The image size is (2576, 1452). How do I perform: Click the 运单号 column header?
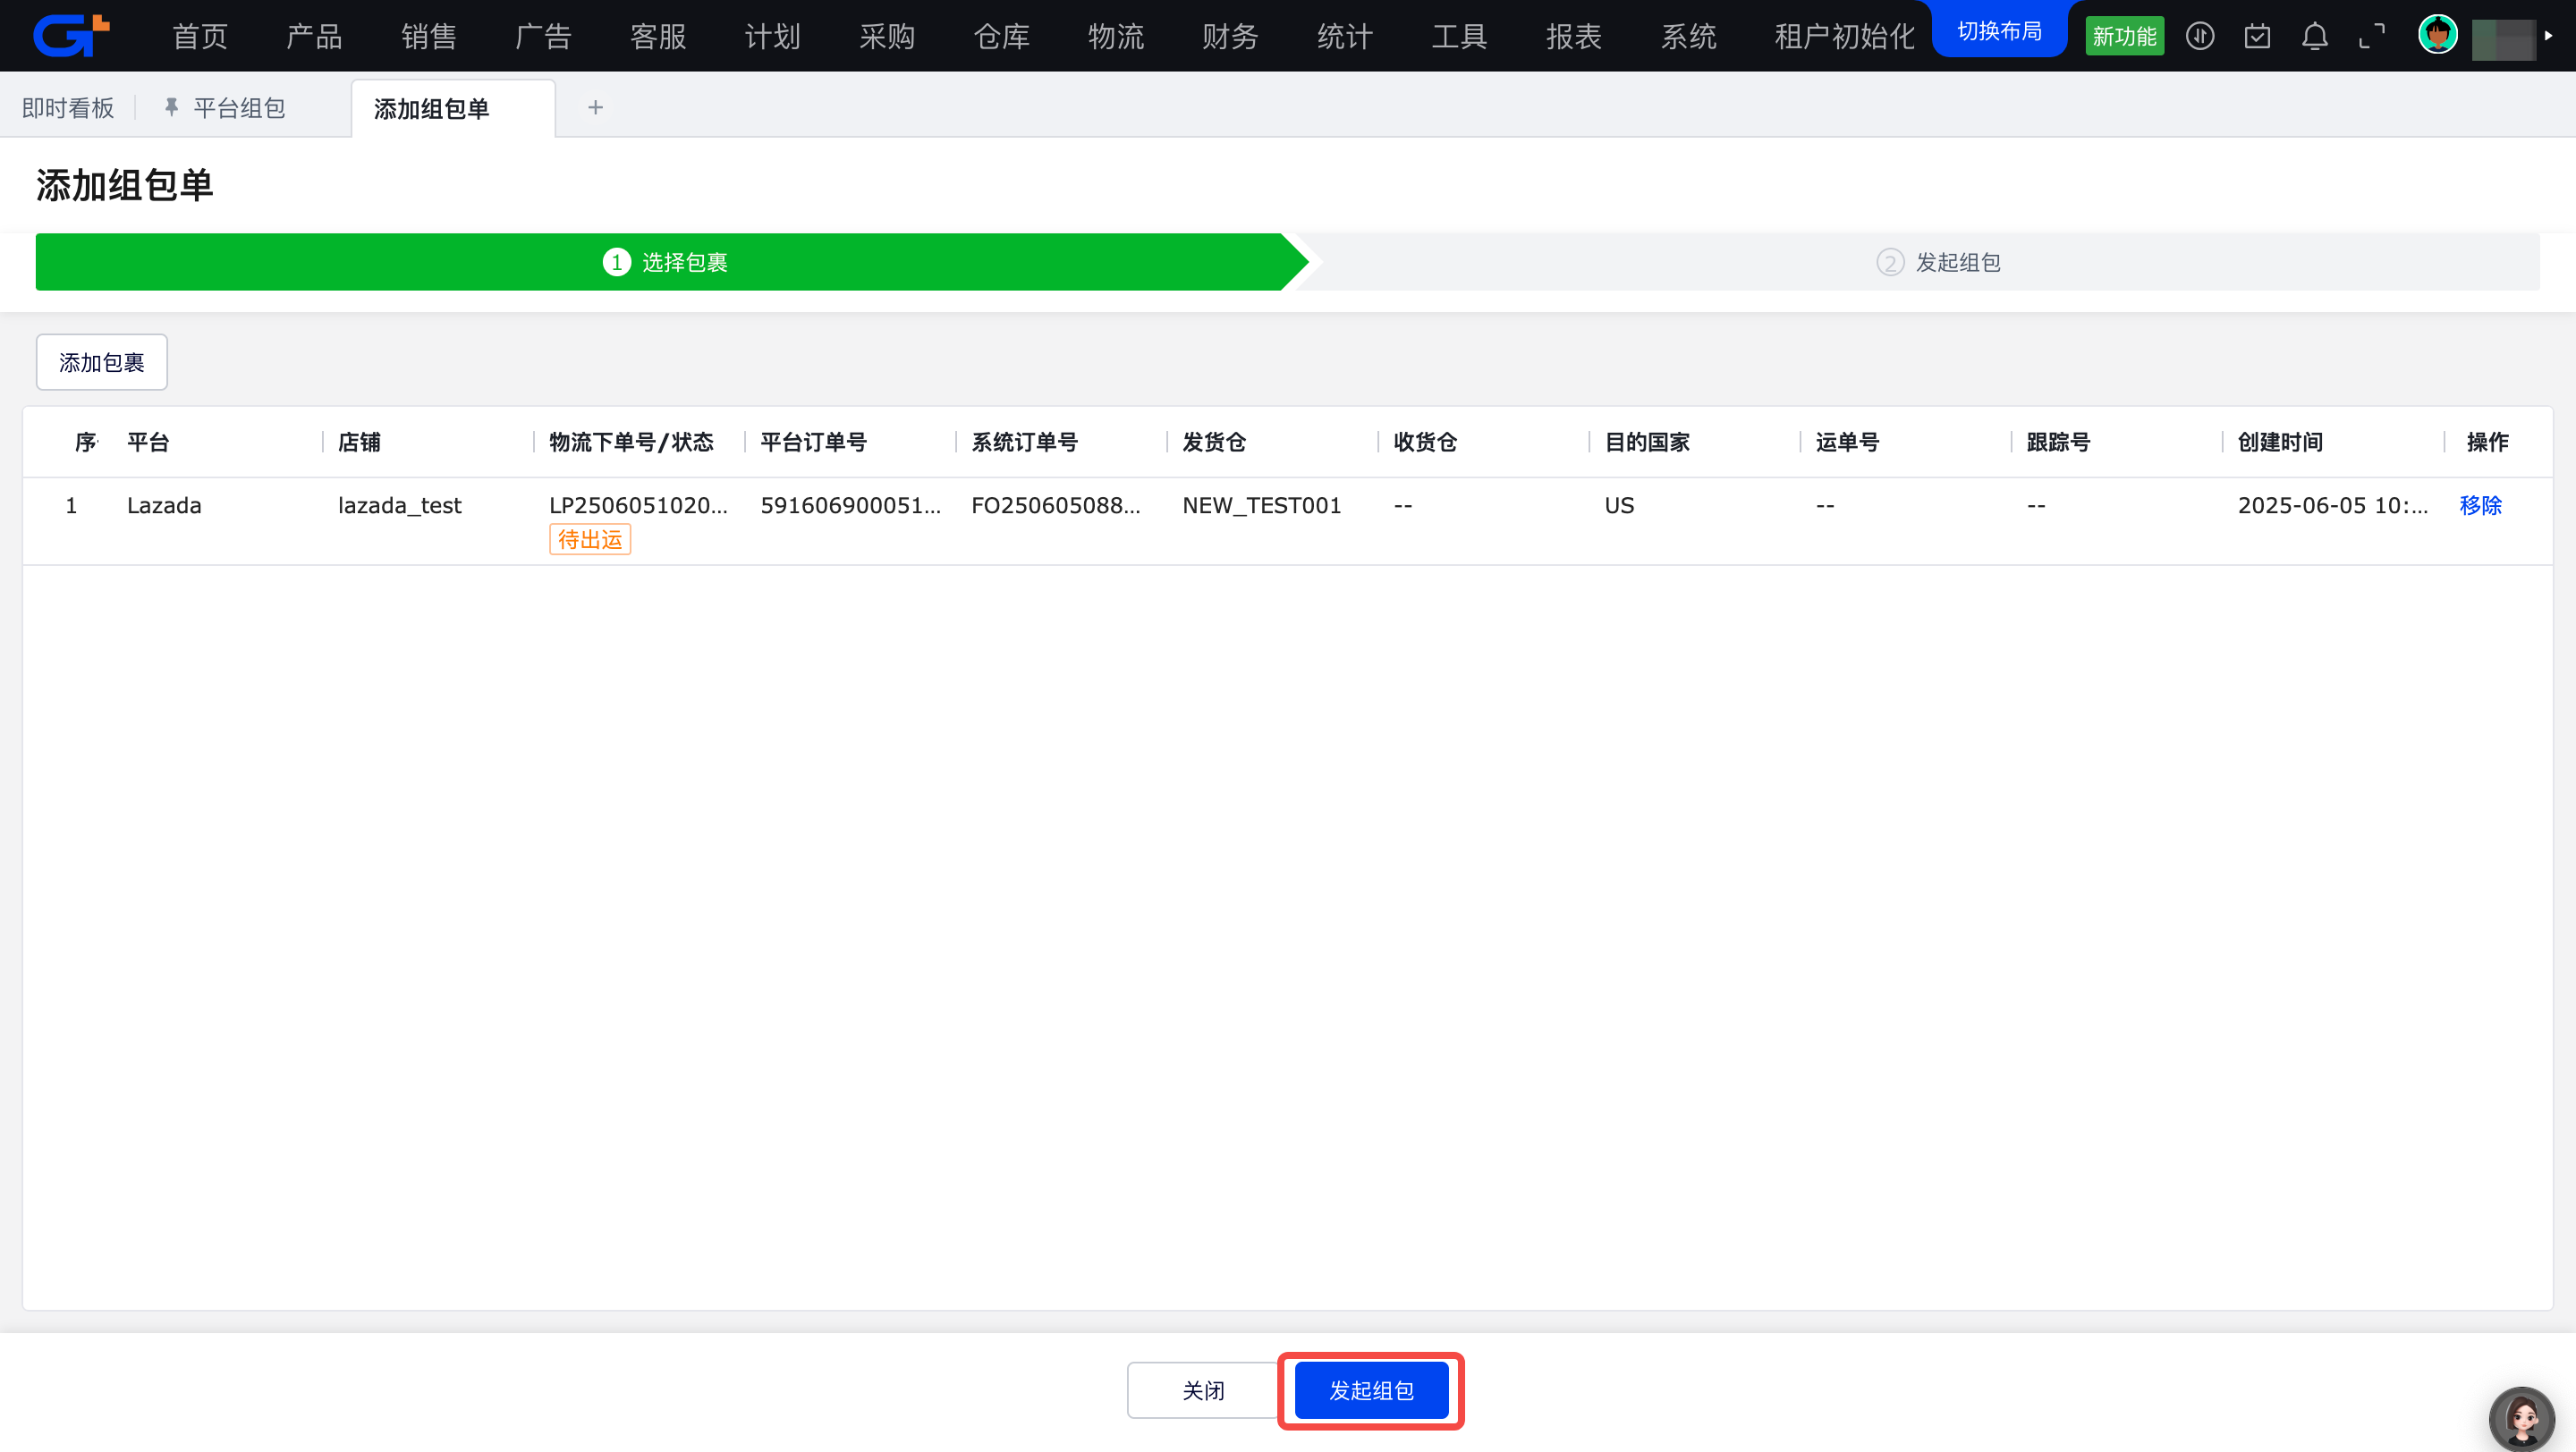click(1847, 442)
